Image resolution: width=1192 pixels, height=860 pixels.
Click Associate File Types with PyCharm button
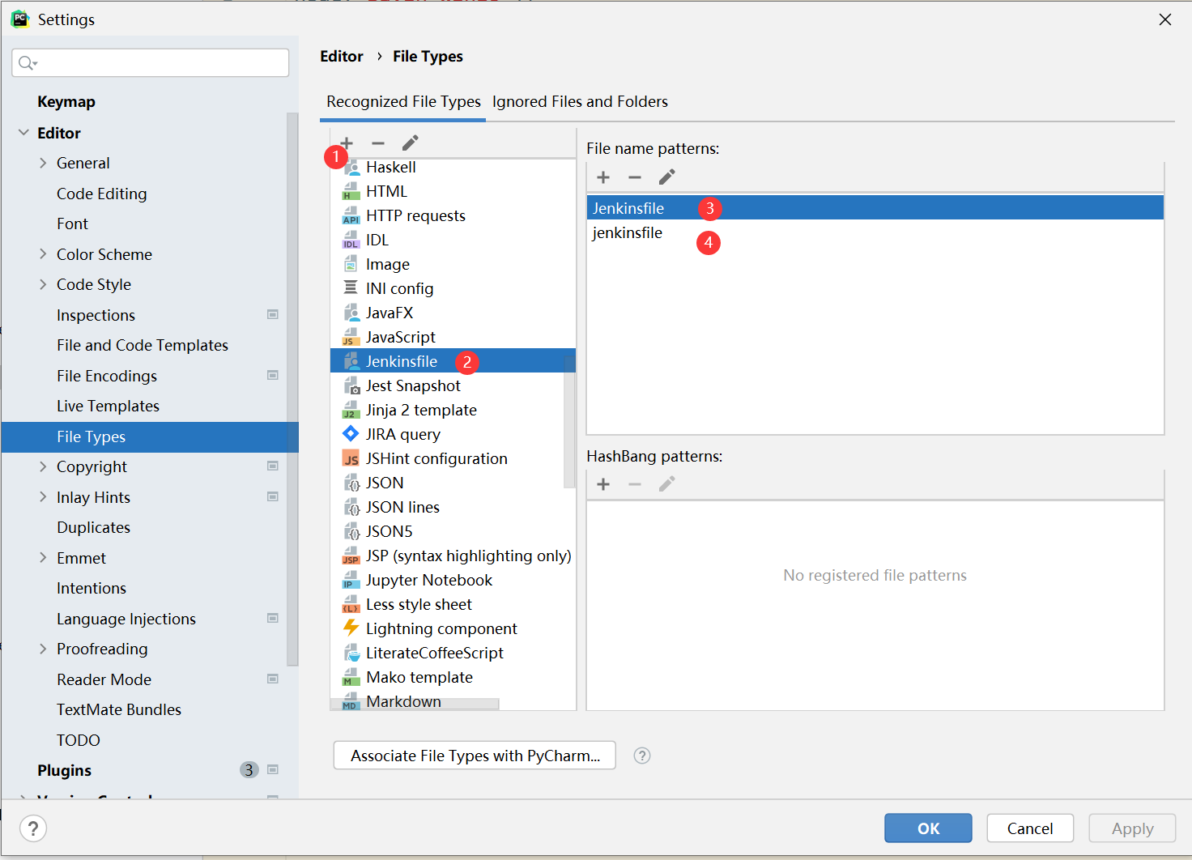tap(475, 756)
